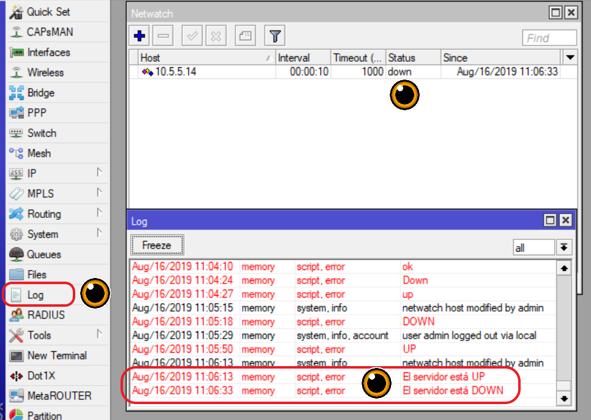Select the 10.5.5.14 host status icon
Image resolution: width=591 pixels, height=420 pixels.
click(x=147, y=72)
